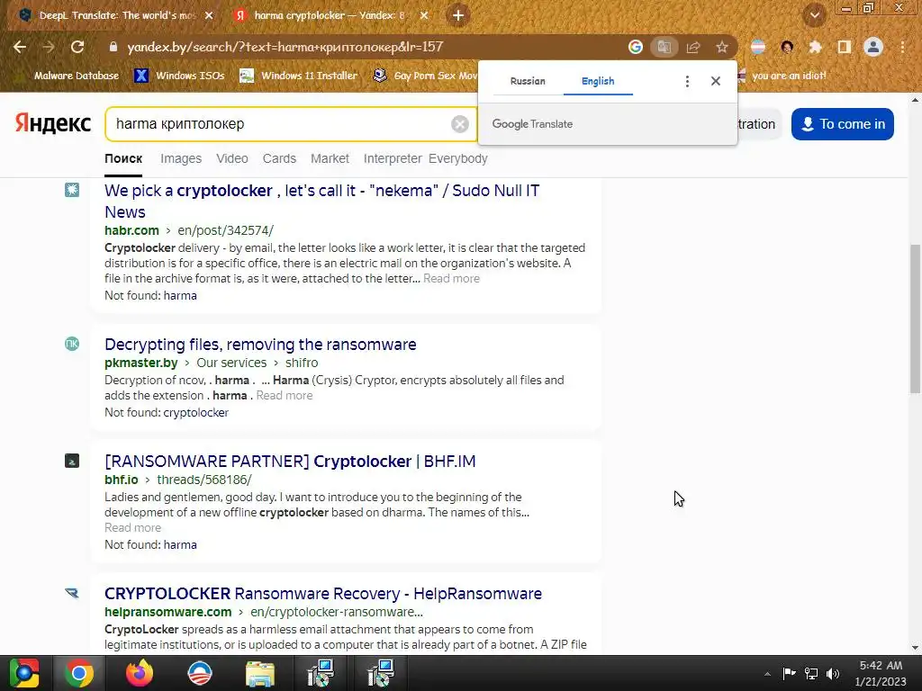Click the share page icon

[x=692, y=47]
